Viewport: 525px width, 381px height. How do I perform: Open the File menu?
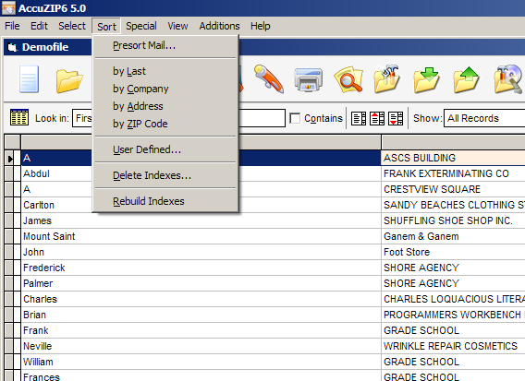pos(12,26)
